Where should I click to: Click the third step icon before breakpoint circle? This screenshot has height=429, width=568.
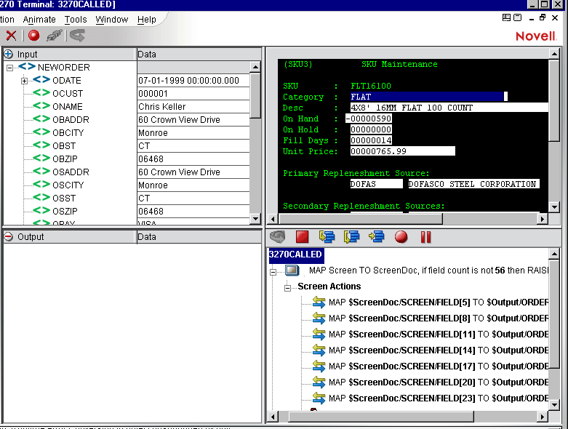[x=377, y=236]
